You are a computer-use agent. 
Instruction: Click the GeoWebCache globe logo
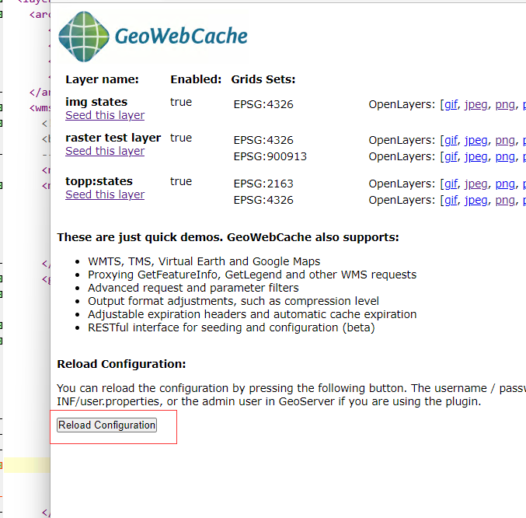tap(84, 36)
